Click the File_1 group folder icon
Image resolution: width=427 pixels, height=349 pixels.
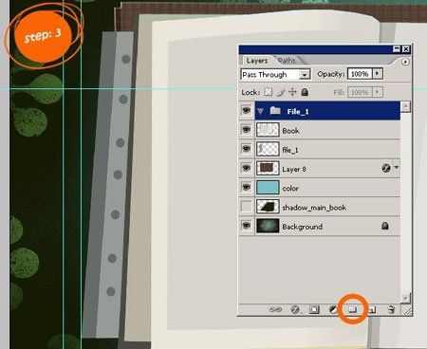pyautogui.click(x=275, y=111)
